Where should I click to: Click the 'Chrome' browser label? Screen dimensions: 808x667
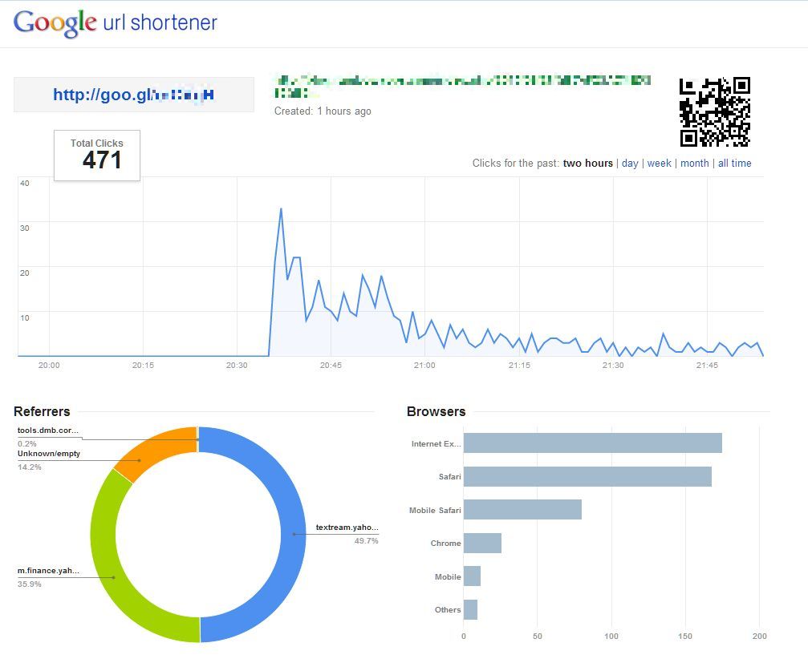[x=446, y=543]
